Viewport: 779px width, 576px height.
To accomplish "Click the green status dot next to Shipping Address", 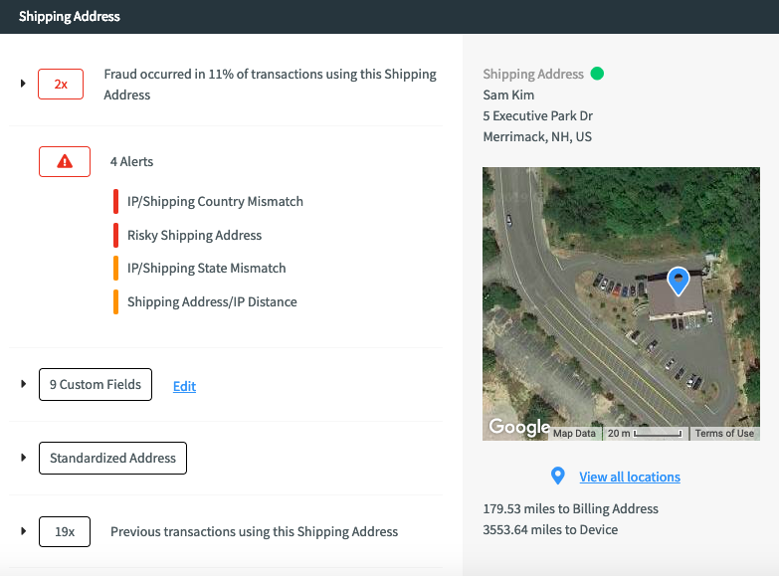I will 597,74.
